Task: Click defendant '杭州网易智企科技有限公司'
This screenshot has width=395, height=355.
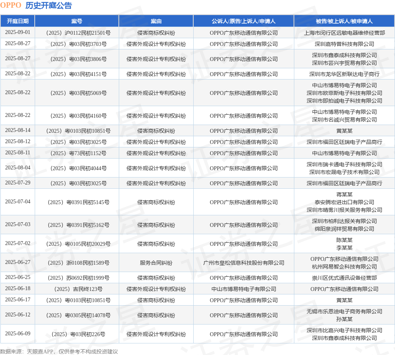Action: [344, 266]
